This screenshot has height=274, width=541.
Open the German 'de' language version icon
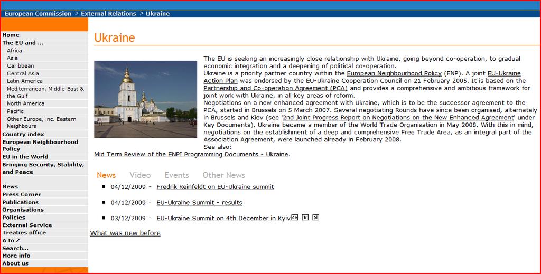[x=294, y=217]
